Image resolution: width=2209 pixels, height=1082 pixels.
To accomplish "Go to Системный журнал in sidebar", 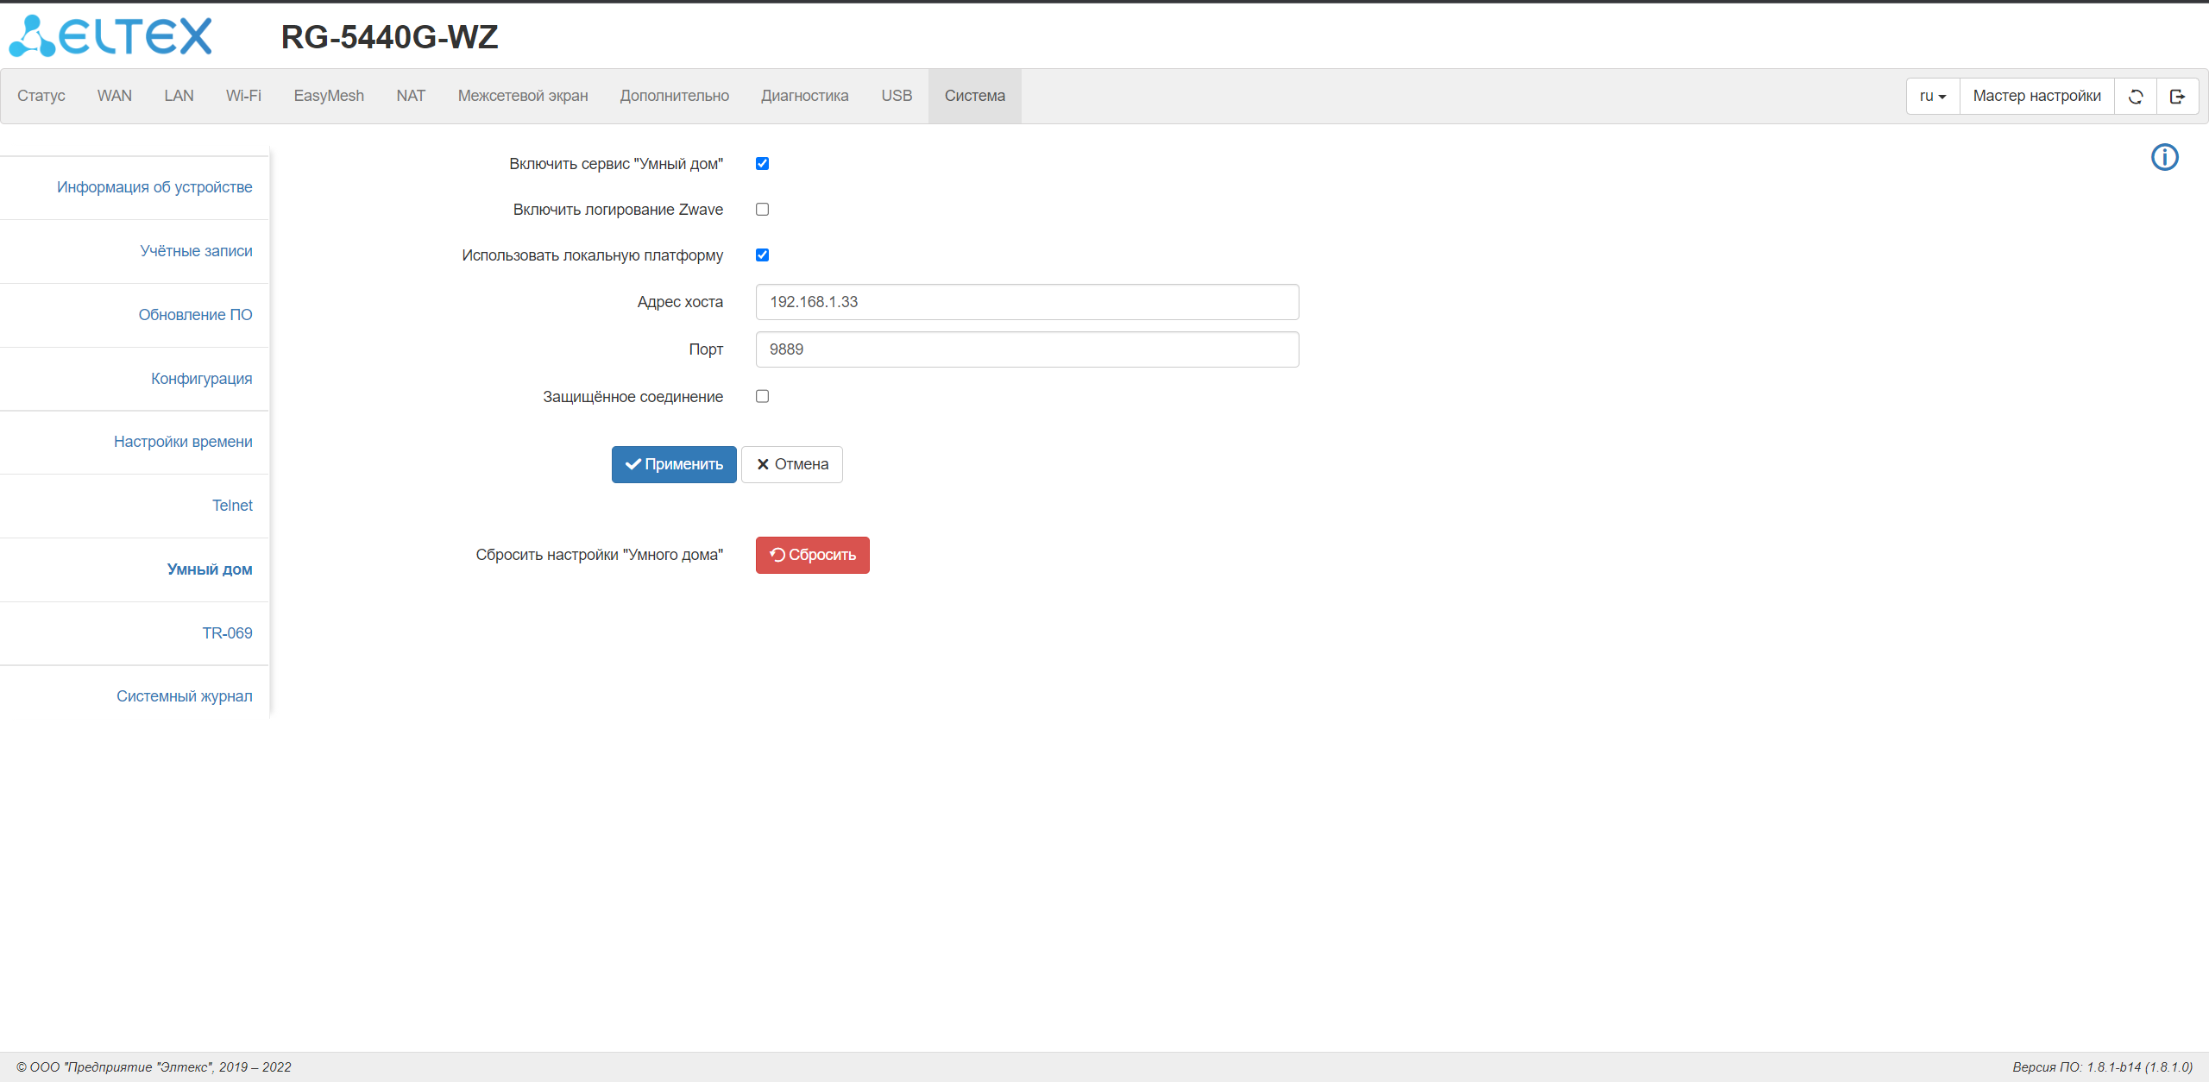I will 185,696.
